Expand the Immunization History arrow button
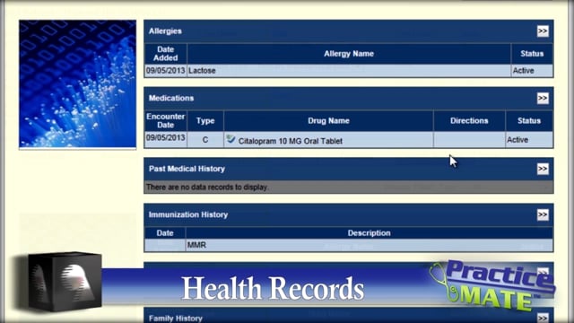Screen dimensions: 574x323 click(x=543, y=214)
